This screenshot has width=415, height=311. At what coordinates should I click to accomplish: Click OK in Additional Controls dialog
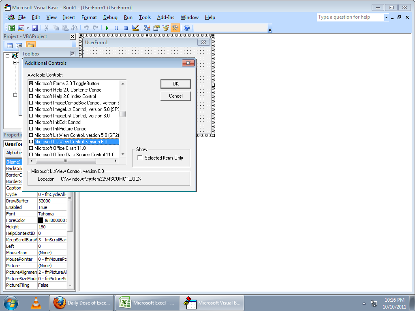pyautogui.click(x=175, y=84)
